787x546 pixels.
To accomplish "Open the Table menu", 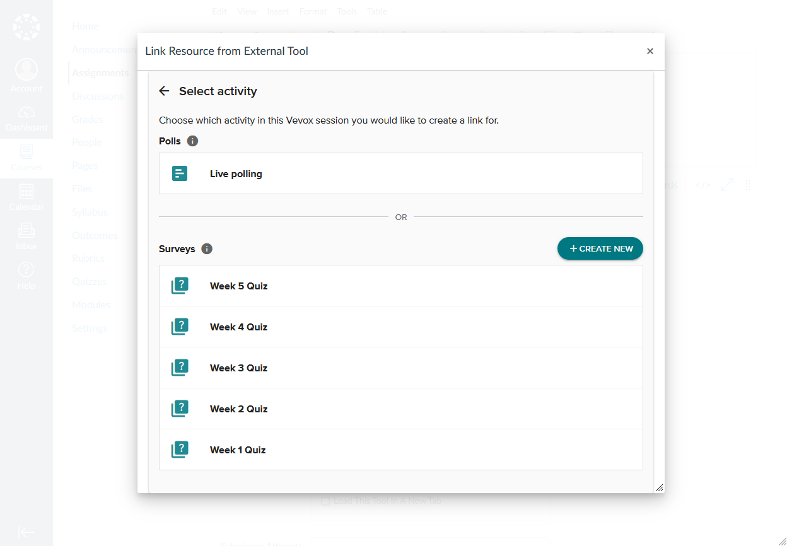I will point(377,11).
